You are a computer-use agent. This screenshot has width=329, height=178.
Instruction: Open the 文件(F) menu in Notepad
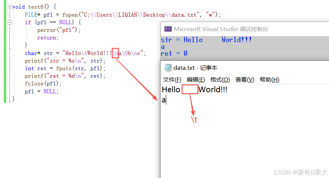pyautogui.click(x=172, y=80)
